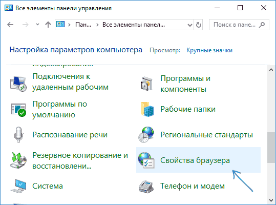
Task: Open the Крупные значки view dropdown
Action: 209,50
